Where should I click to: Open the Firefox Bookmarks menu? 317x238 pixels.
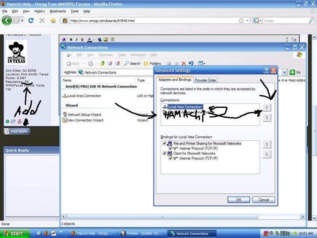tap(57, 12)
